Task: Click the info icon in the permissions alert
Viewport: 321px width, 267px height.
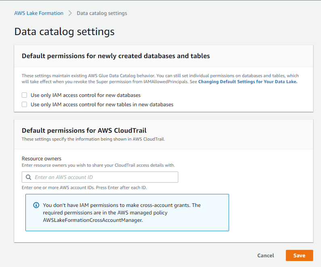Action: (36, 205)
